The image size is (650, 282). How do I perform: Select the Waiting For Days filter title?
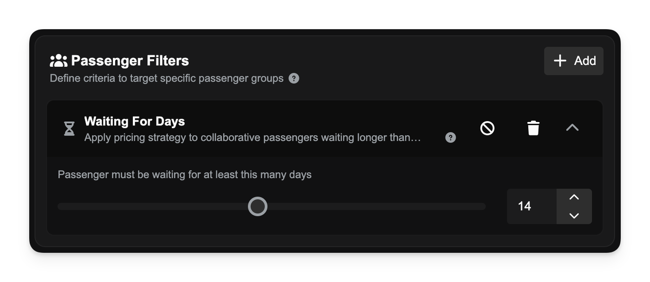tap(135, 122)
